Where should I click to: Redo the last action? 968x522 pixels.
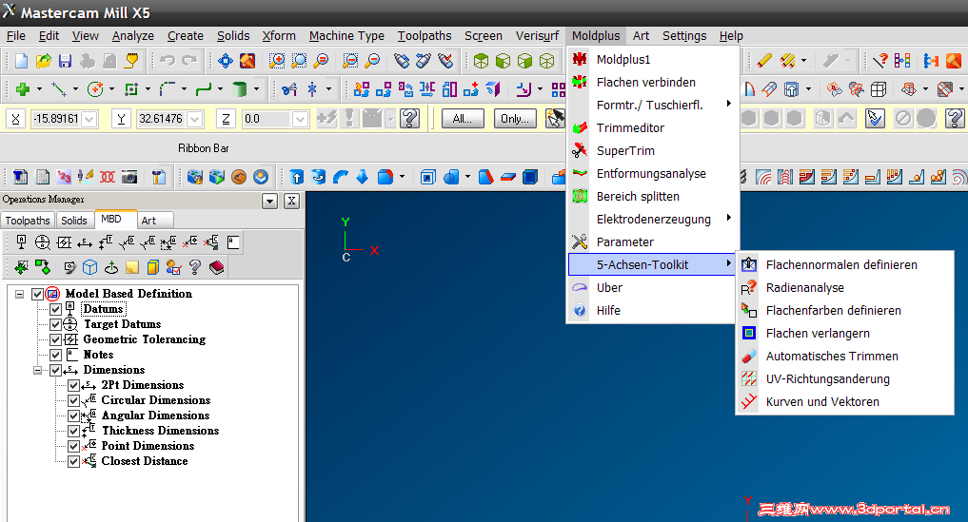click(x=189, y=61)
